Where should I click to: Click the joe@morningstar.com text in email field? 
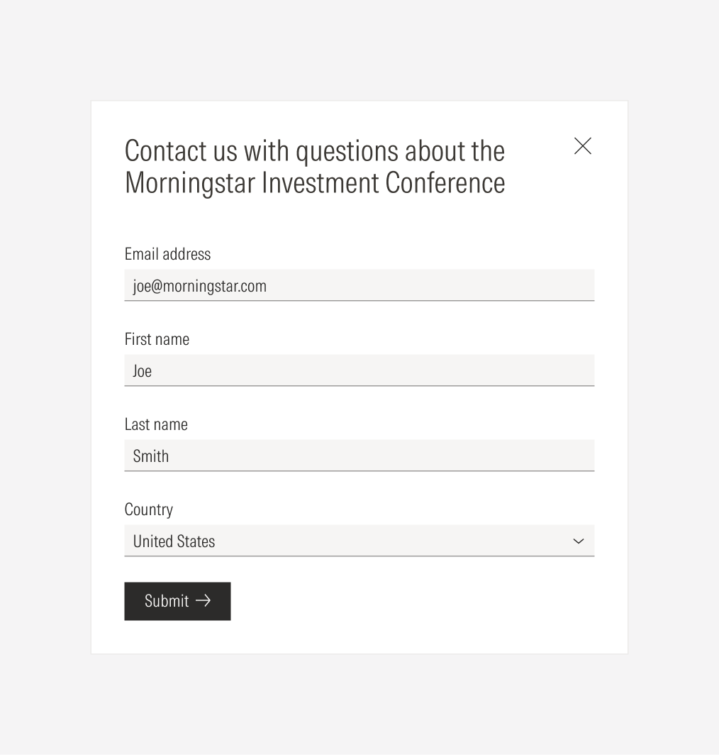pos(200,286)
